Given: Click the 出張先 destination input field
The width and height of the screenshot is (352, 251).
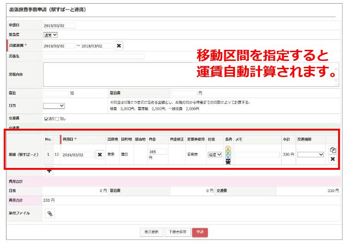Looking at the screenshot, I should pyautogui.click(x=93, y=56).
